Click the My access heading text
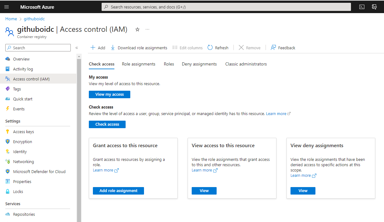Screen dimensions: 384x222 click(x=98, y=77)
